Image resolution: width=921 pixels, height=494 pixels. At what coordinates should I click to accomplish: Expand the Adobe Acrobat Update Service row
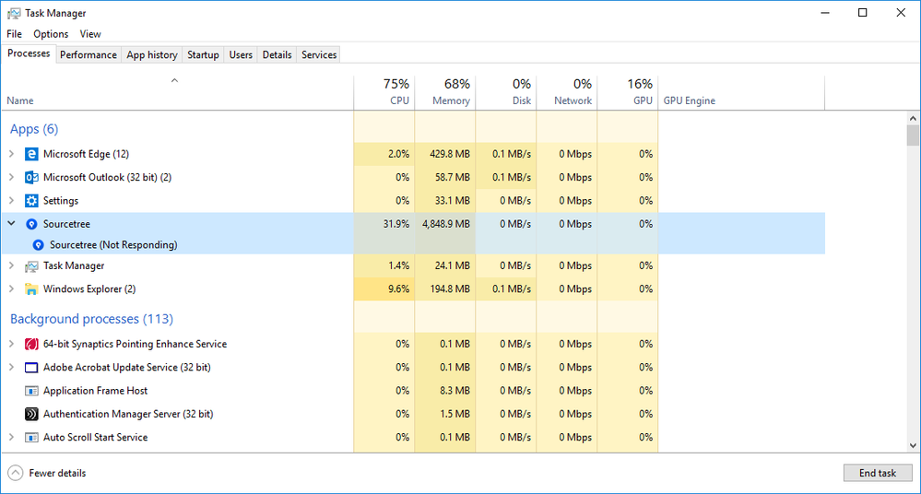point(11,368)
